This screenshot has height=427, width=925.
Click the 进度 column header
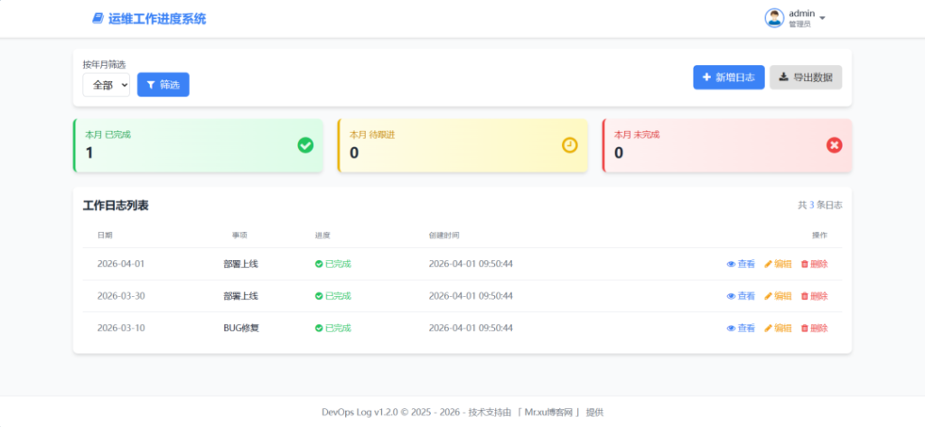coord(322,236)
